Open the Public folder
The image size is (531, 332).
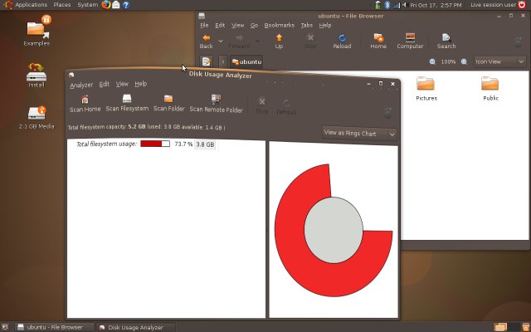click(x=490, y=89)
